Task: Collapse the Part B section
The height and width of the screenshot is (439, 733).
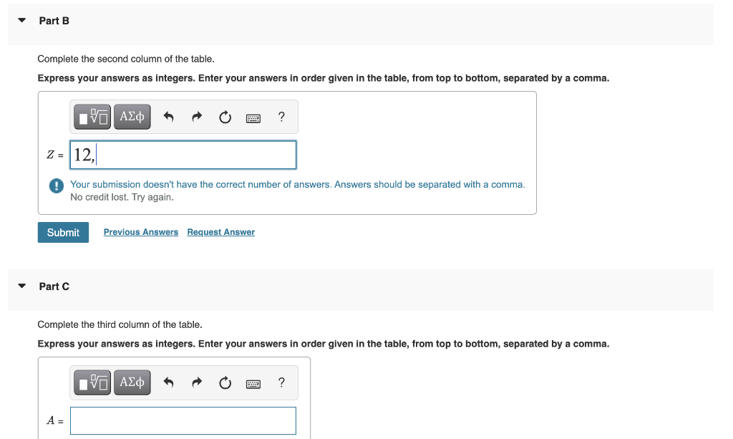Action: tap(21, 20)
